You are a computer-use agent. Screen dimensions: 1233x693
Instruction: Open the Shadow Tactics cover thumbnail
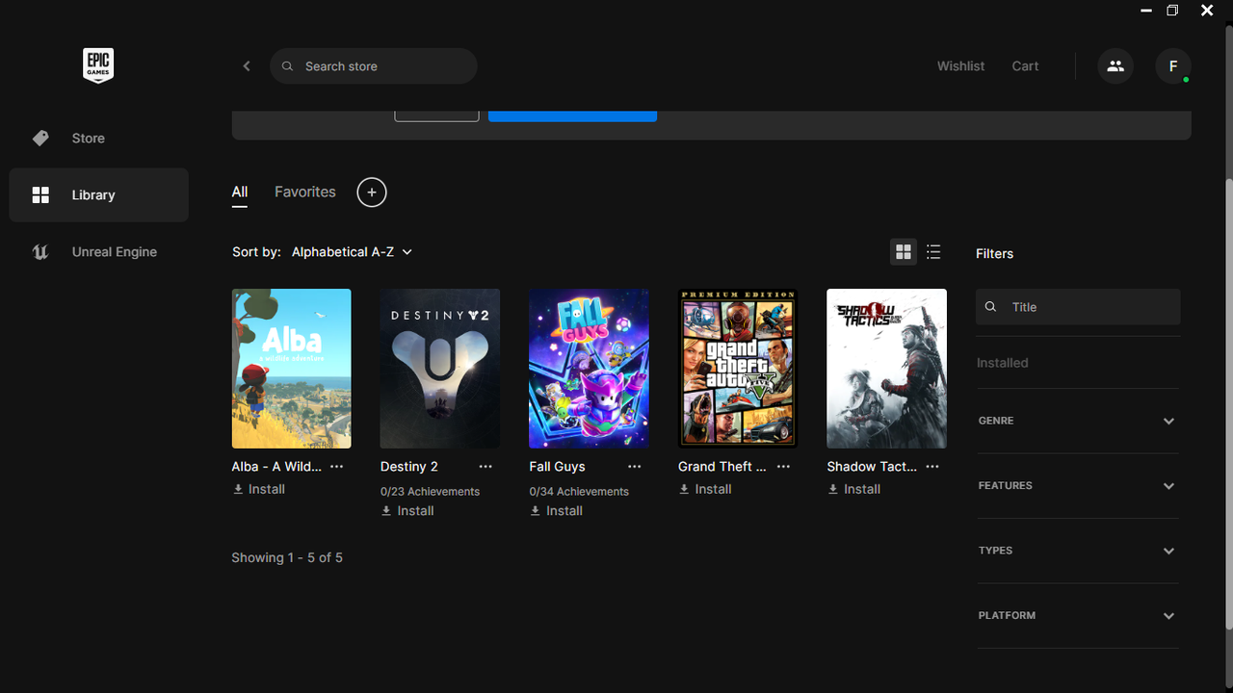886,369
